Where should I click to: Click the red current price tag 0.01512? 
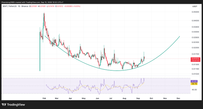coord(195,59)
